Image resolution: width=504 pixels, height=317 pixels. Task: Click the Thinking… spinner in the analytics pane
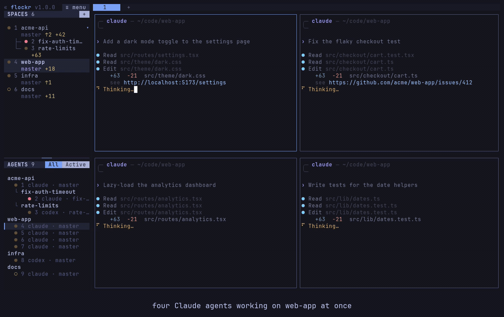98,225
